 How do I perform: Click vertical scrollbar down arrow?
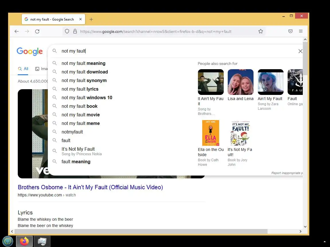pos(305,227)
